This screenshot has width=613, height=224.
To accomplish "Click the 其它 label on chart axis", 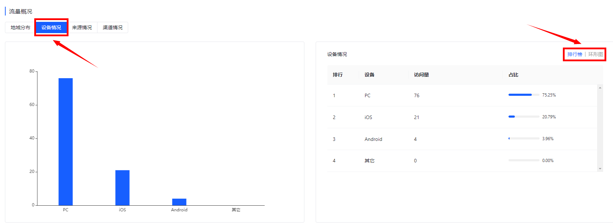I will (x=236, y=210).
